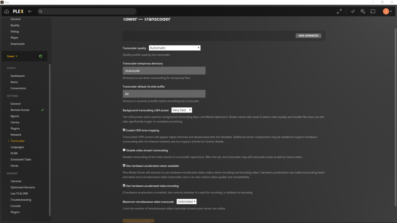Select the Transcoder settings item
Screen dimensions: 397x223
17,141
